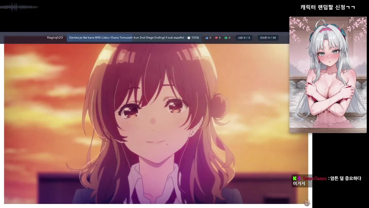Click the thumbs-down dislike icon
369x208 pixels.
pos(216,38)
